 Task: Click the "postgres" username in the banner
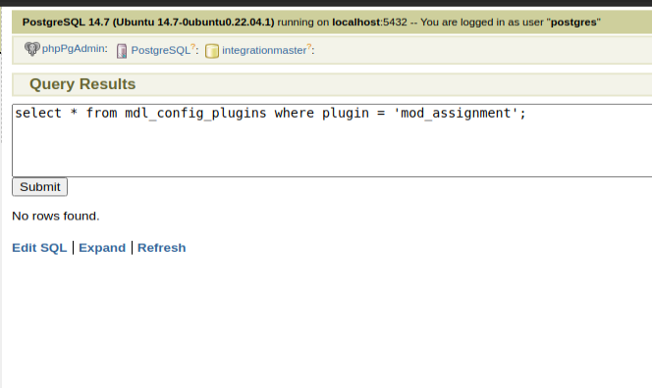(x=573, y=23)
